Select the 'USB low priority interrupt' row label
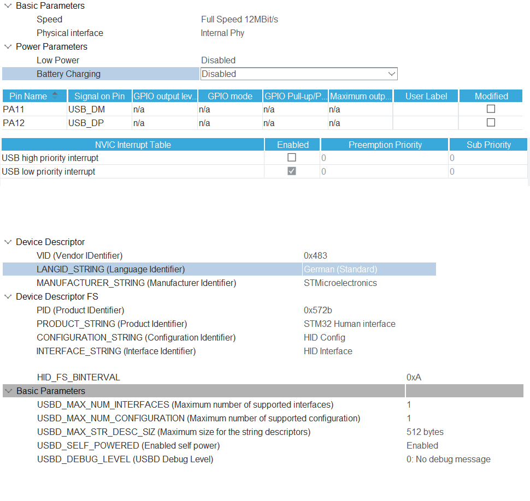530x501 pixels. [48, 171]
